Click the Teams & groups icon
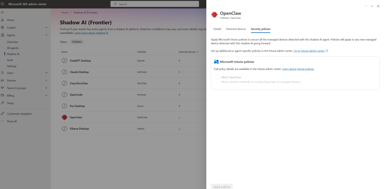This screenshot has width=384, height=189. pyautogui.click(x=3, y=88)
